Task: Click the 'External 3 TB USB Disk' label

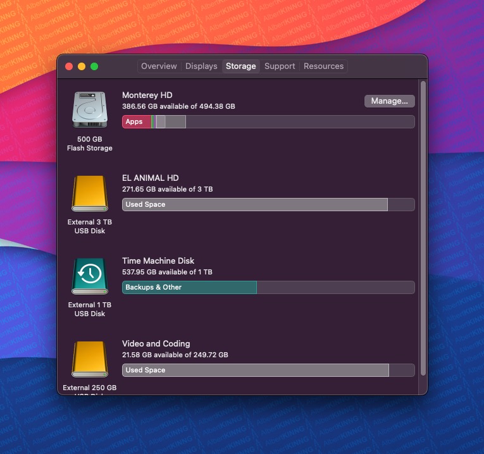Action: (x=89, y=226)
